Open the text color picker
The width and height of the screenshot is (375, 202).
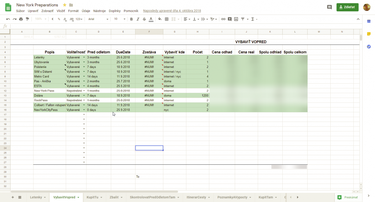pos(151,19)
